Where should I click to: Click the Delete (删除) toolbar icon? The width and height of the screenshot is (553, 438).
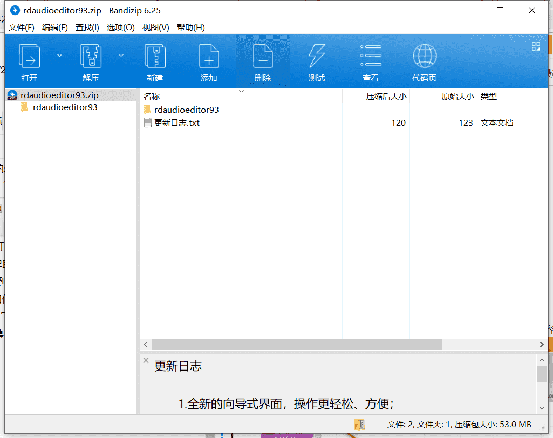coord(263,56)
